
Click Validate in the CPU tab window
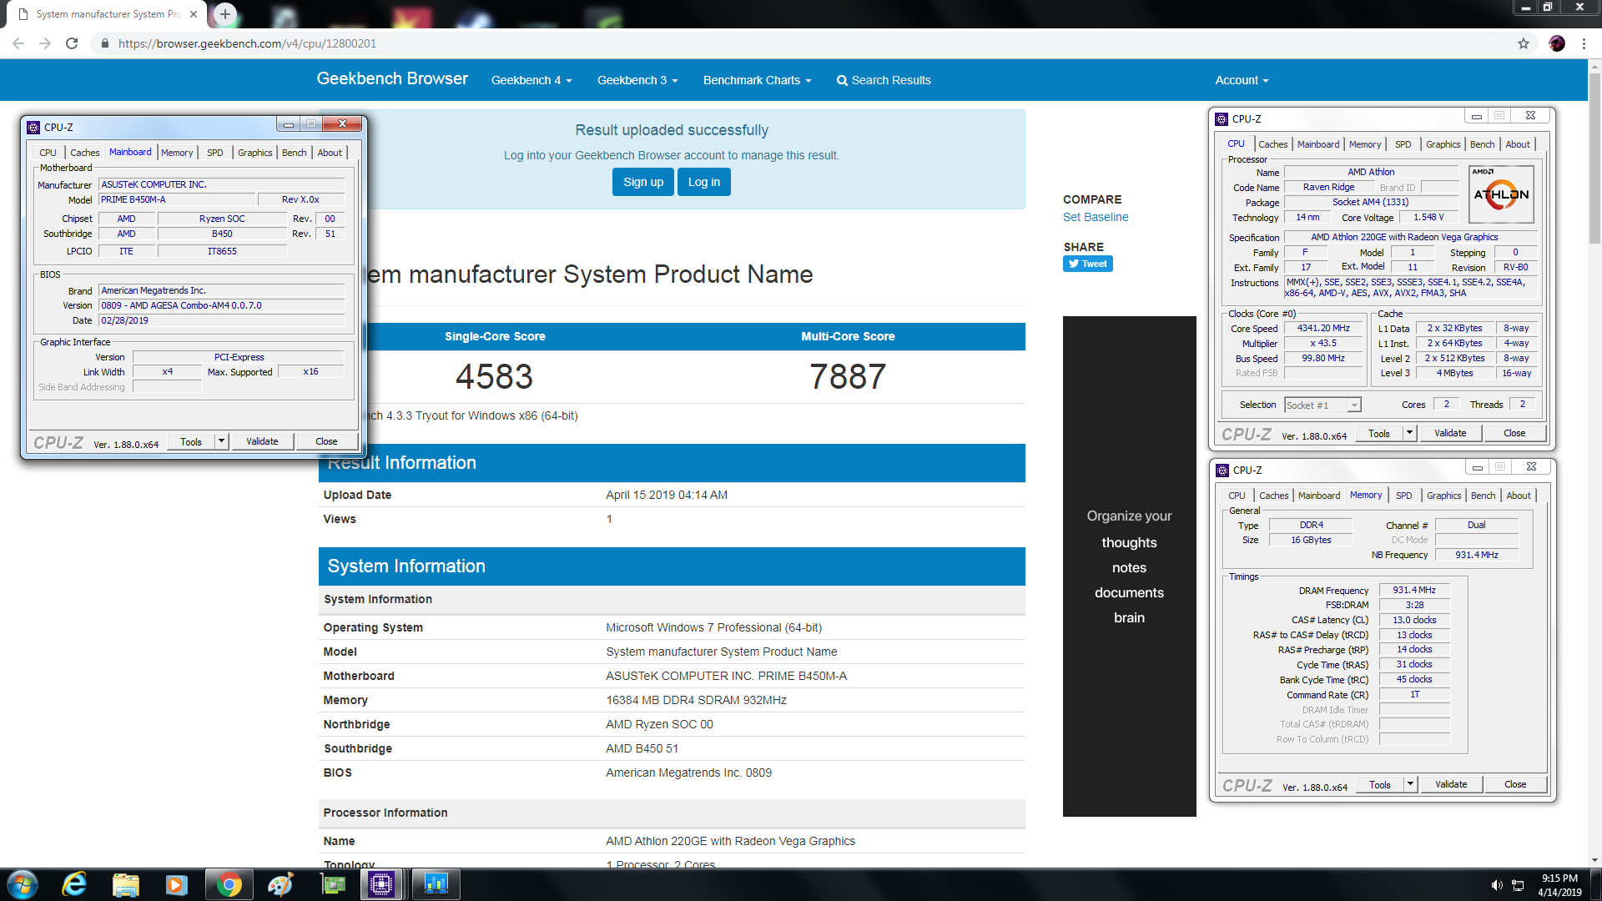(x=1450, y=433)
